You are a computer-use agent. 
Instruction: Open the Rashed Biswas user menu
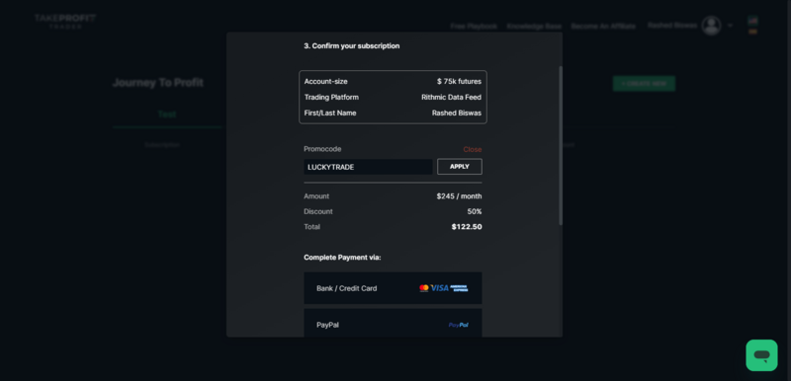click(x=672, y=25)
